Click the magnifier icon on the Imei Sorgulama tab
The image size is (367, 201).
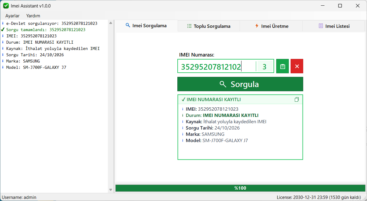pyautogui.click(x=128, y=25)
